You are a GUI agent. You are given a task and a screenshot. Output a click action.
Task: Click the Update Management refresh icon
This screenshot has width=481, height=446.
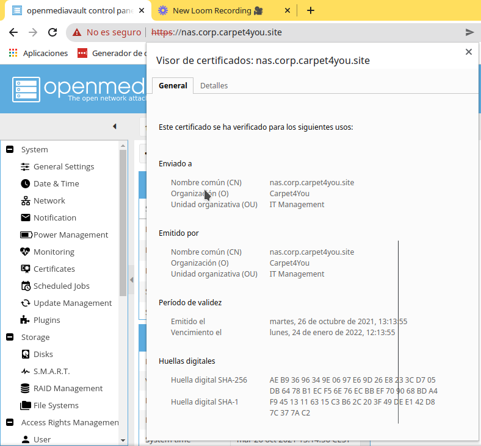point(25,303)
